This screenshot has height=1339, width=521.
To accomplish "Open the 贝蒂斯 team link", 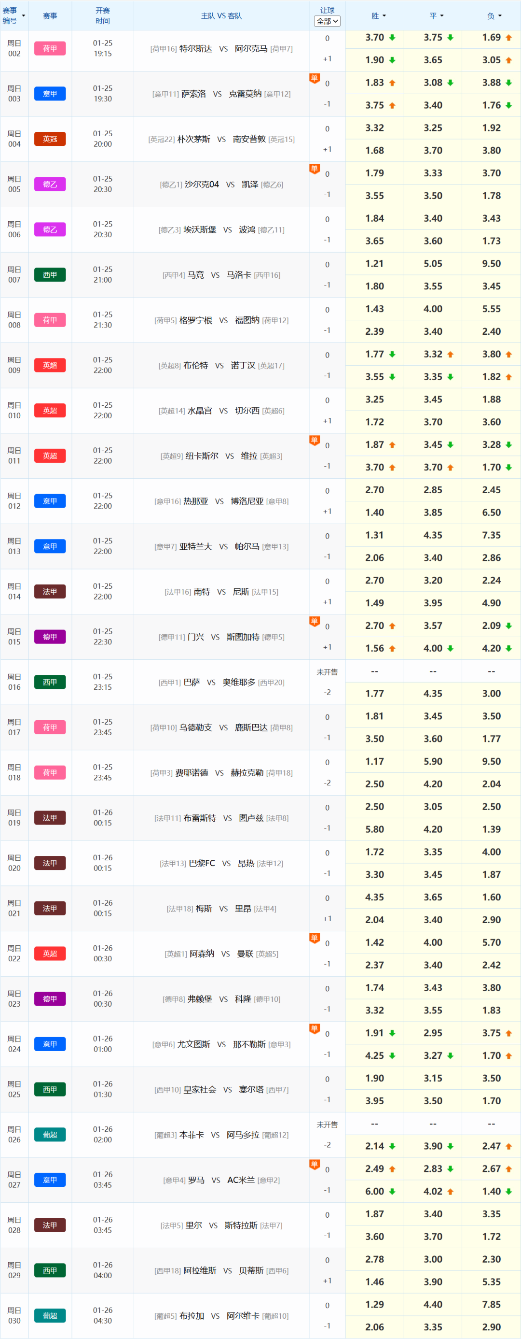I will click(251, 1270).
